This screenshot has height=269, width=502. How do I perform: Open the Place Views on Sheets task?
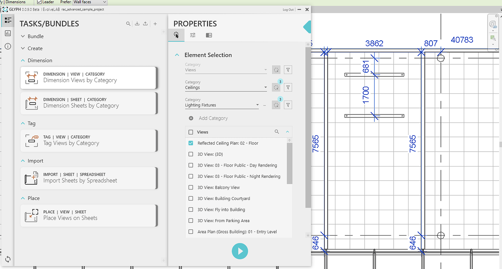click(x=89, y=215)
